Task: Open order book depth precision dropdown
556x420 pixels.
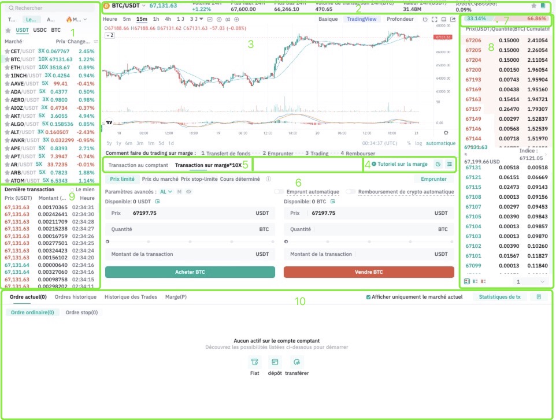Action: [x=530, y=282]
